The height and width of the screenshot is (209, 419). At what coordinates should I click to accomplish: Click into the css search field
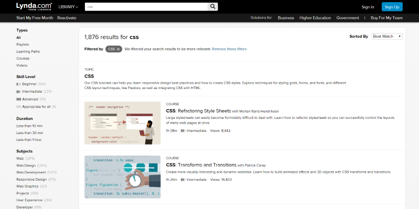[146, 7]
